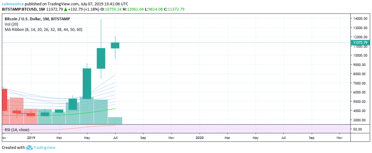372x153 pixels.
Task: Select the large May 2019 green candle
Action: [x=87, y=83]
